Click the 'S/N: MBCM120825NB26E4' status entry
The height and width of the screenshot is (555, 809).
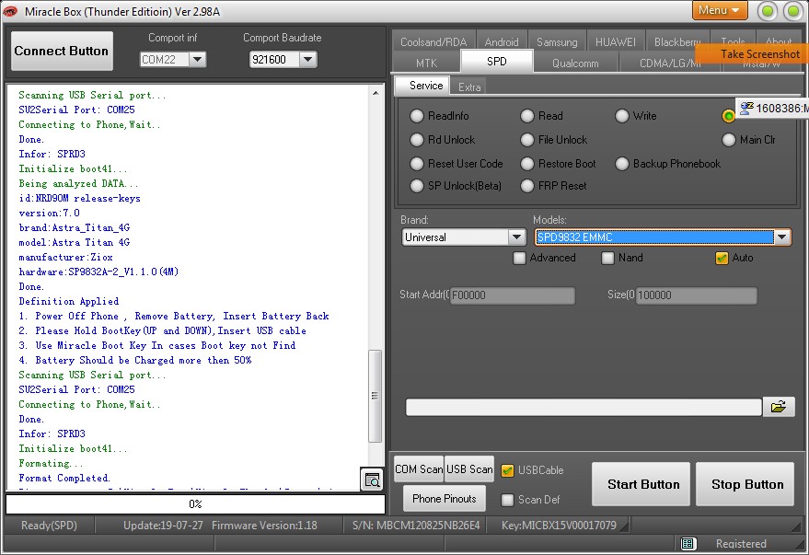tap(416, 526)
